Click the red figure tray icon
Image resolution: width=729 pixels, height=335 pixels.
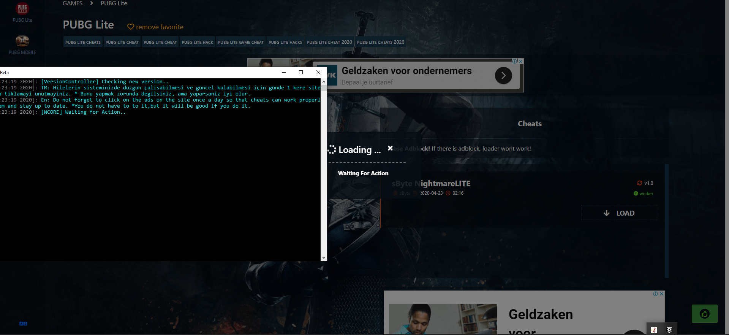(654, 330)
